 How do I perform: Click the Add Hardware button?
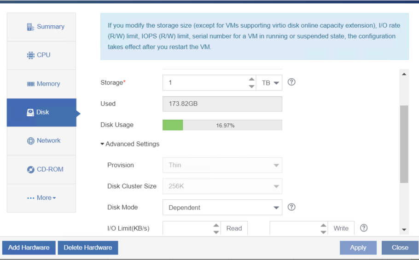pos(29,248)
